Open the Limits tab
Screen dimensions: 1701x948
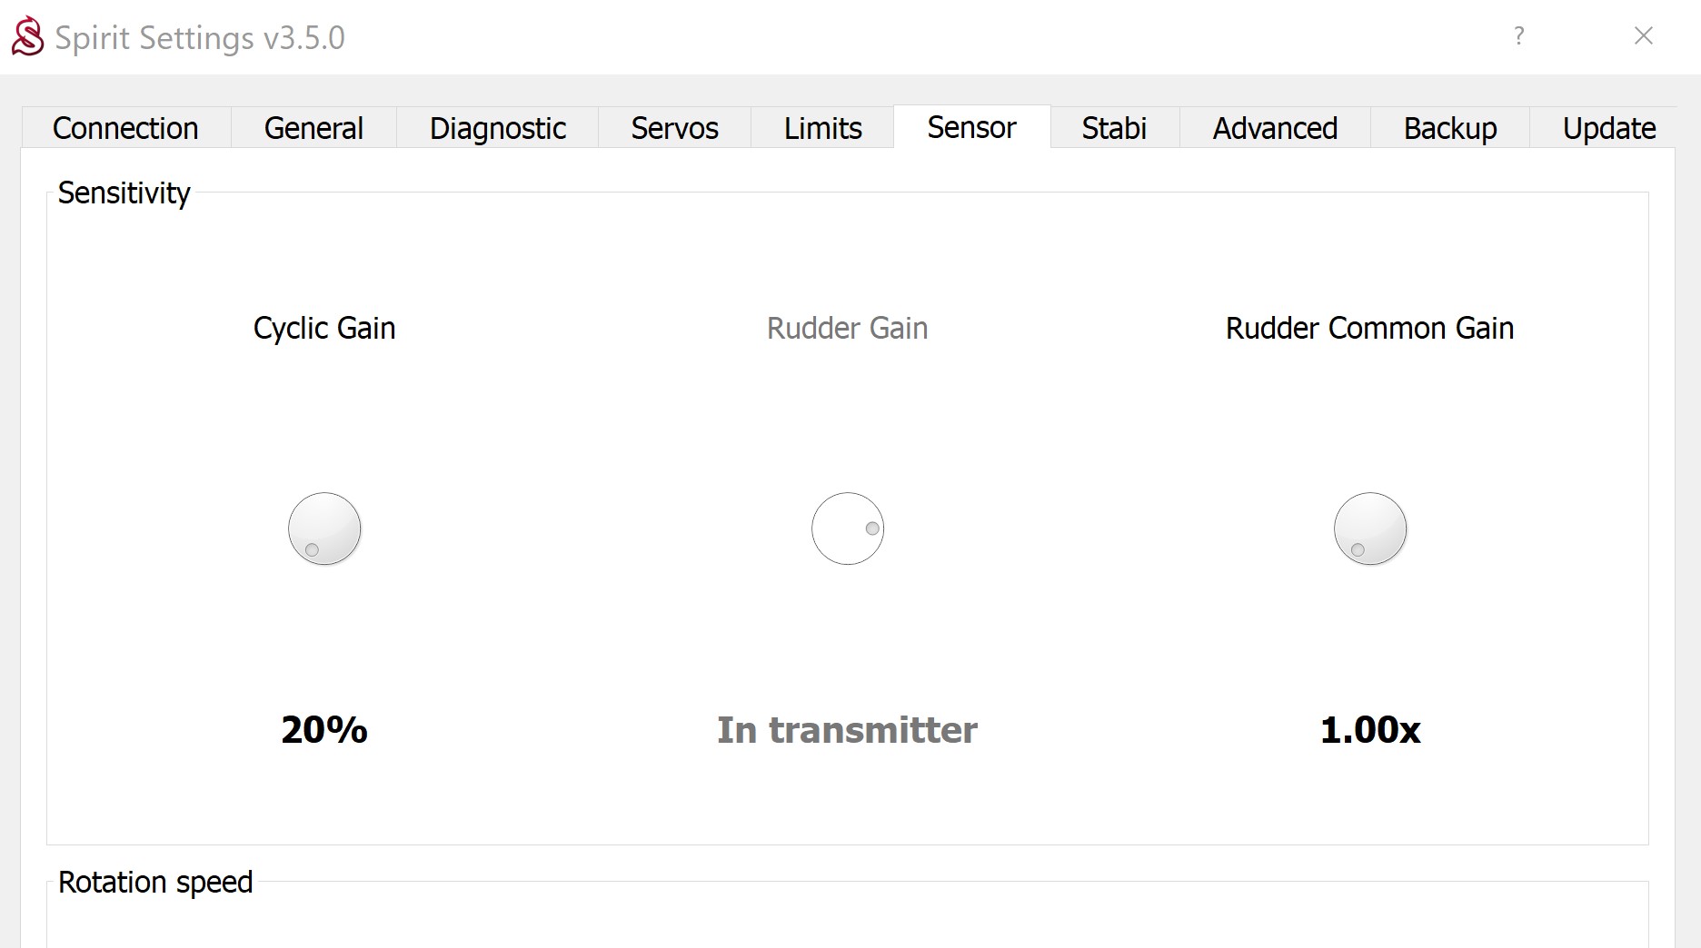tap(822, 128)
